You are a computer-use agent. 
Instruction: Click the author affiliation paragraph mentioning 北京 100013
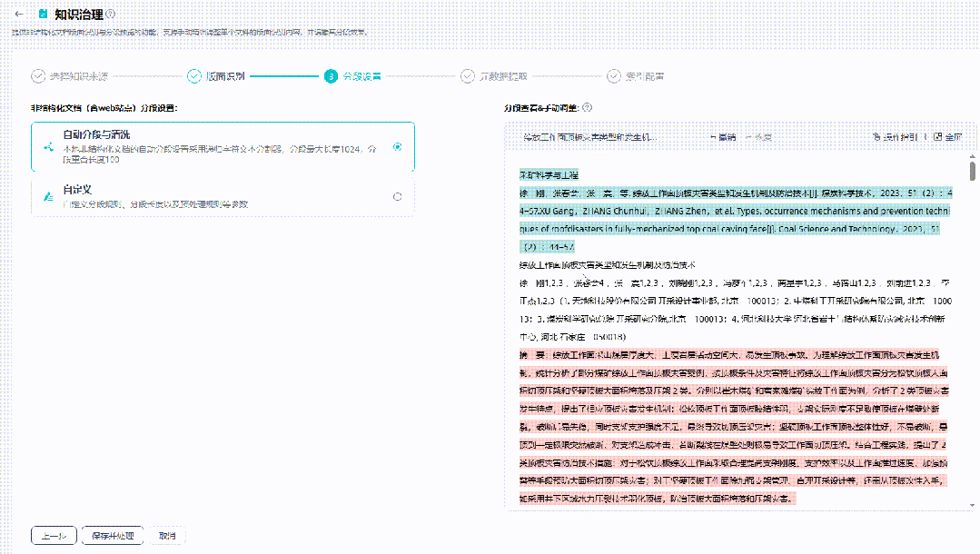tap(736, 310)
